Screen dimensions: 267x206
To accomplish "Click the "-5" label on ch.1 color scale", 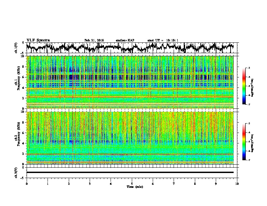I will (249, 86).
